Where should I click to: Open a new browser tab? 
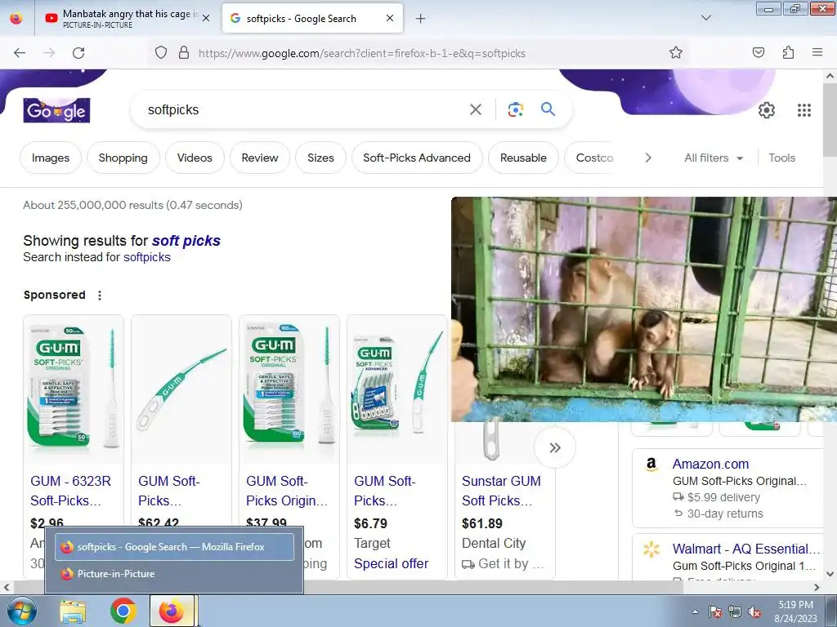[421, 19]
